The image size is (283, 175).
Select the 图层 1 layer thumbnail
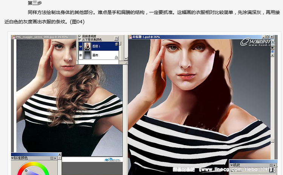tap(88, 46)
